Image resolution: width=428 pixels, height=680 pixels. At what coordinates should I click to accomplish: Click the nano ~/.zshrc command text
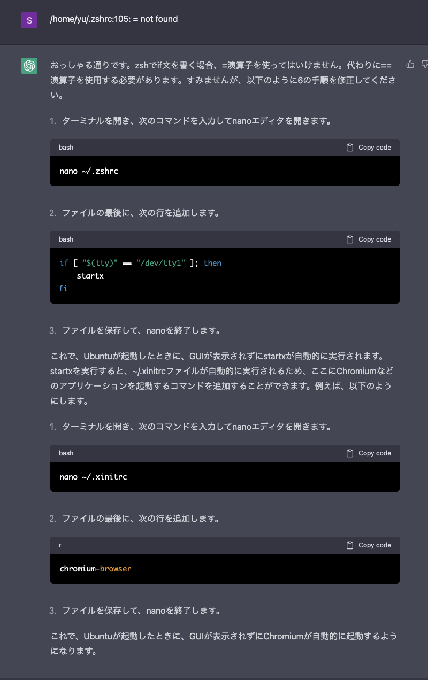point(89,171)
